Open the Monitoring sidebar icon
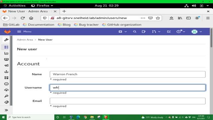Screen dimensions: 213x120 pyautogui.click(x=6, y=59)
